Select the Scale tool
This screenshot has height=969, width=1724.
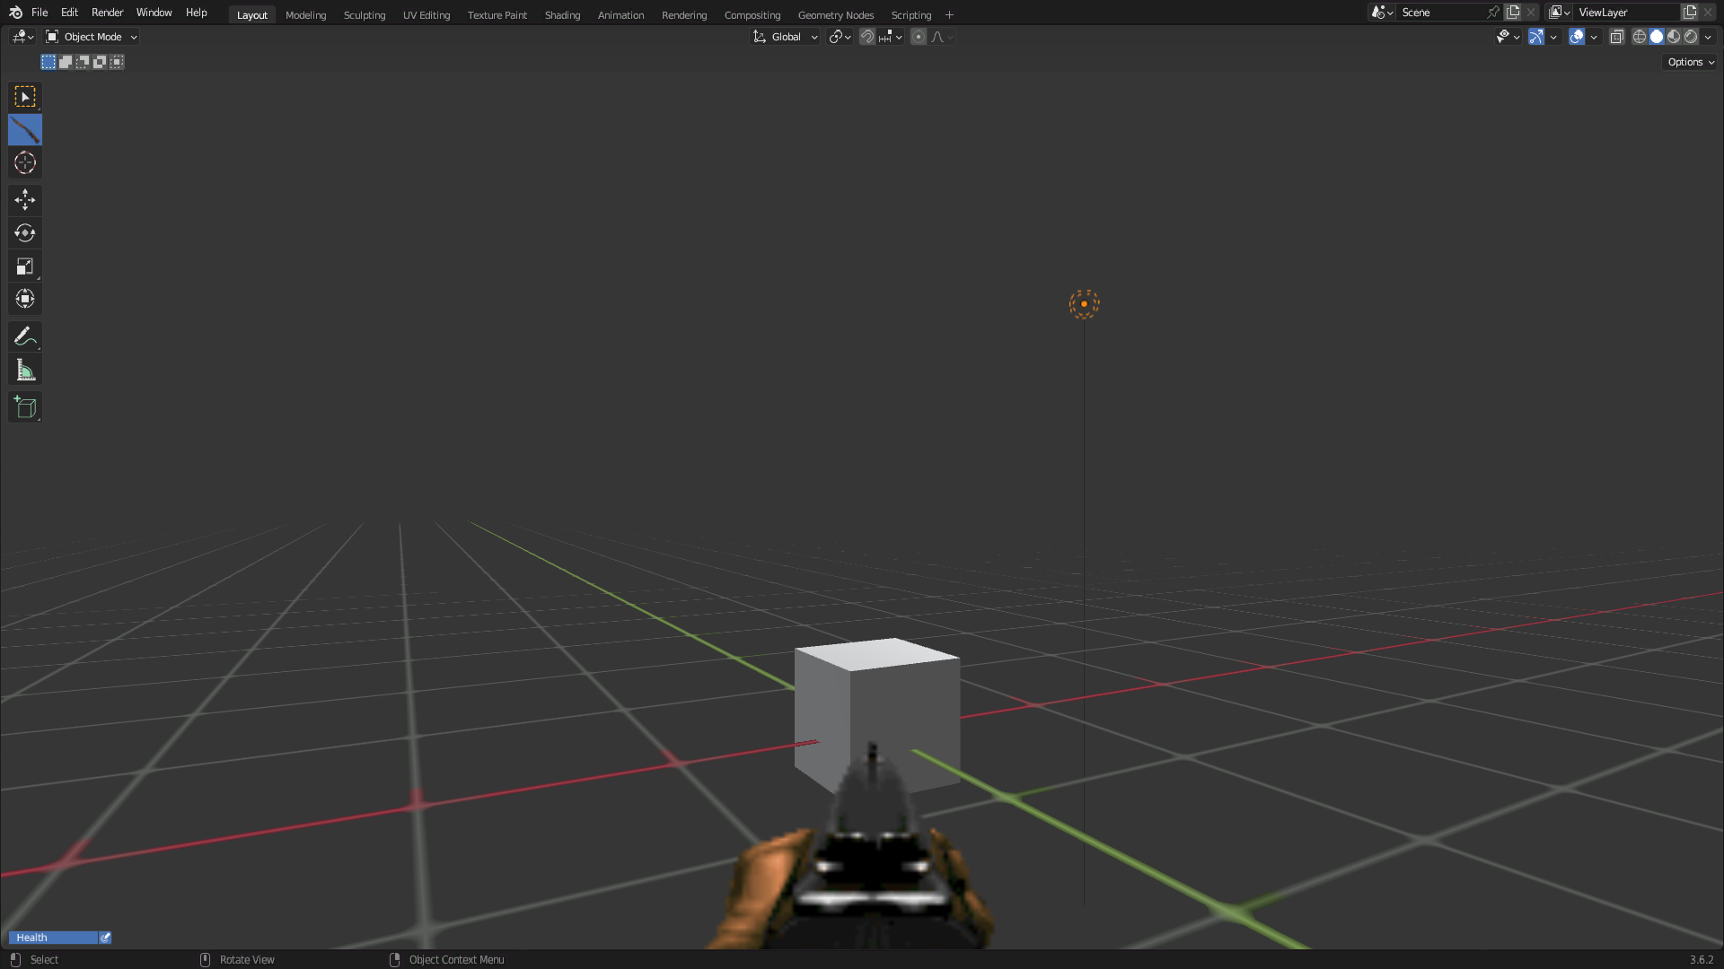coord(24,266)
